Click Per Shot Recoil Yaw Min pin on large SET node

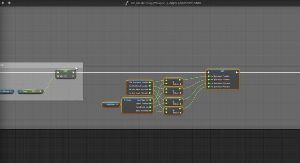coord(209,76)
